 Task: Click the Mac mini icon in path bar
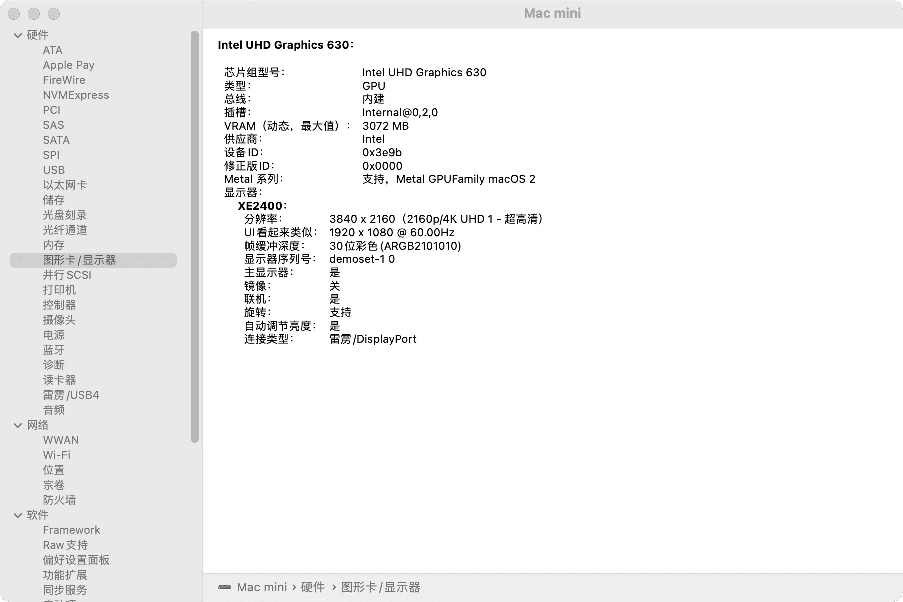(225, 587)
